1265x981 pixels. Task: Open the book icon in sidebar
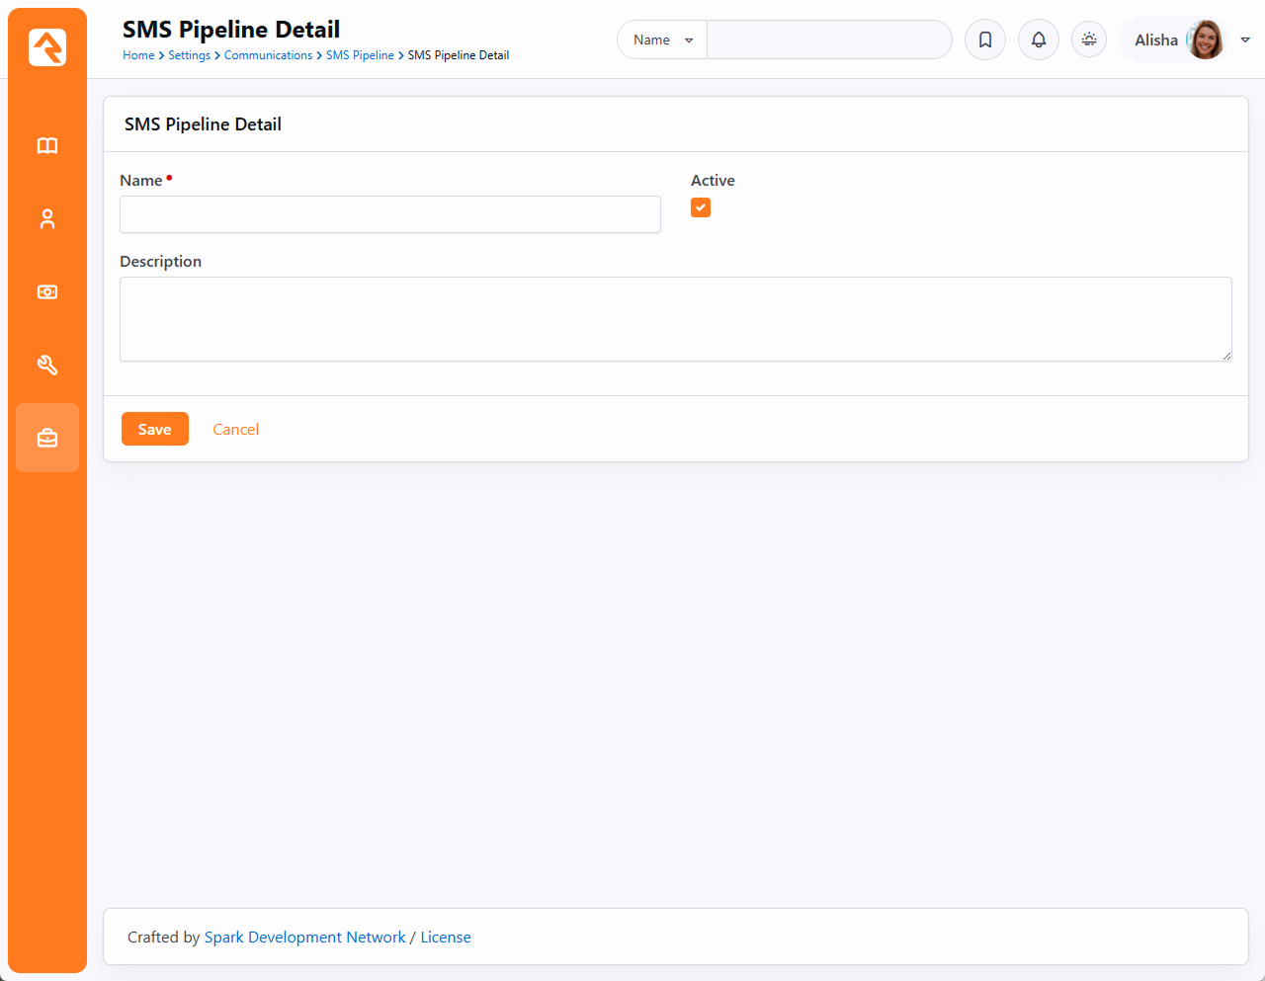(47, 146)
